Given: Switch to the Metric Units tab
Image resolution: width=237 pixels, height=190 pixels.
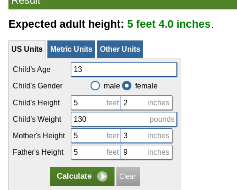Looking at the screenshot, I should (x=71, y=49).
